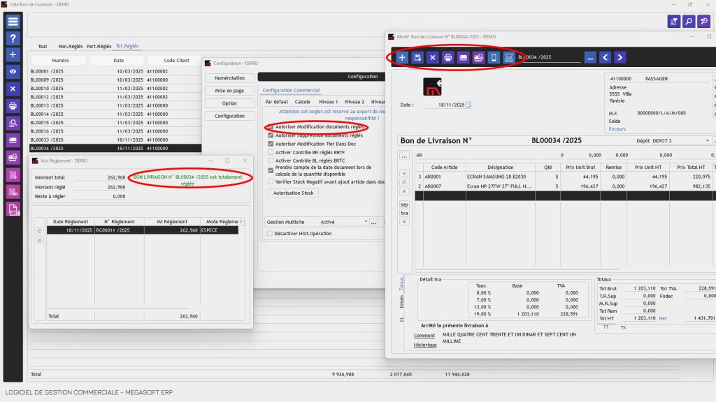Check Désactiver Hist.Opération option
The image size is (716, 402).
(x=270, y=233)
